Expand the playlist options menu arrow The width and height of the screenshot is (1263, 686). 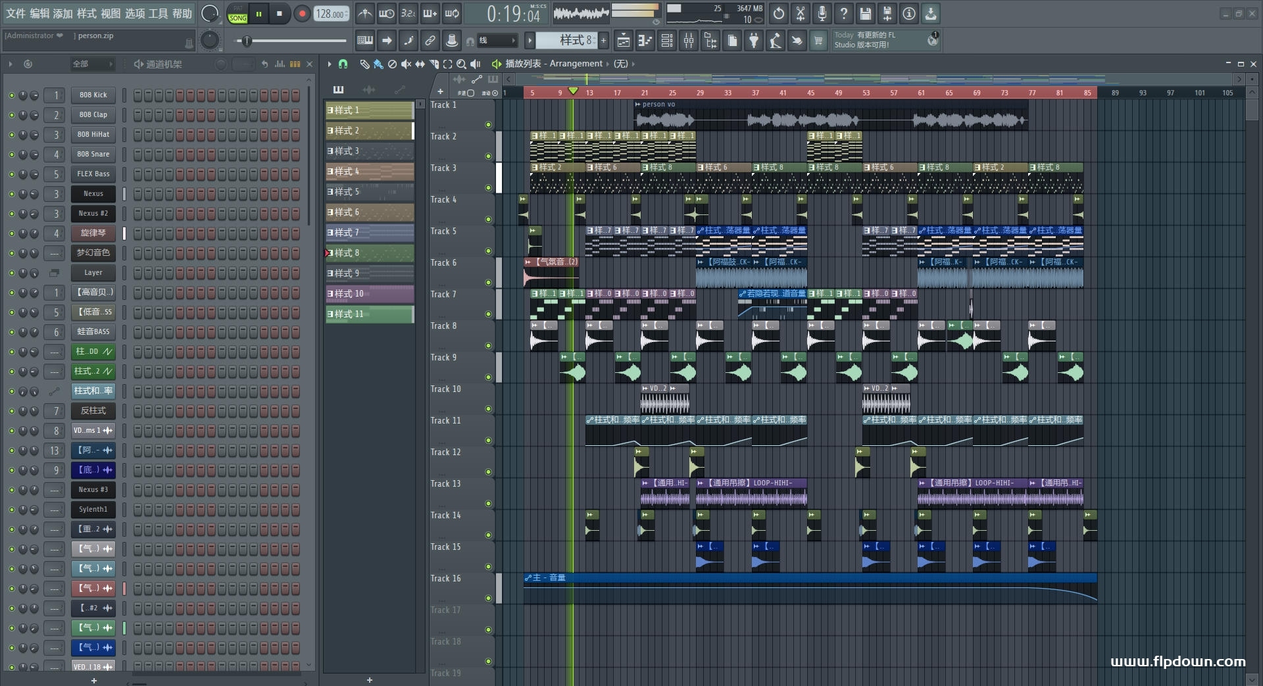330,64
